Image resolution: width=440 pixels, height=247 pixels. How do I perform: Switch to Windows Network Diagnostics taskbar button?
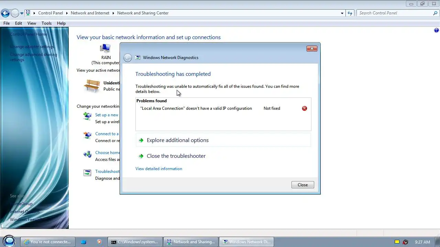point(246,242)
